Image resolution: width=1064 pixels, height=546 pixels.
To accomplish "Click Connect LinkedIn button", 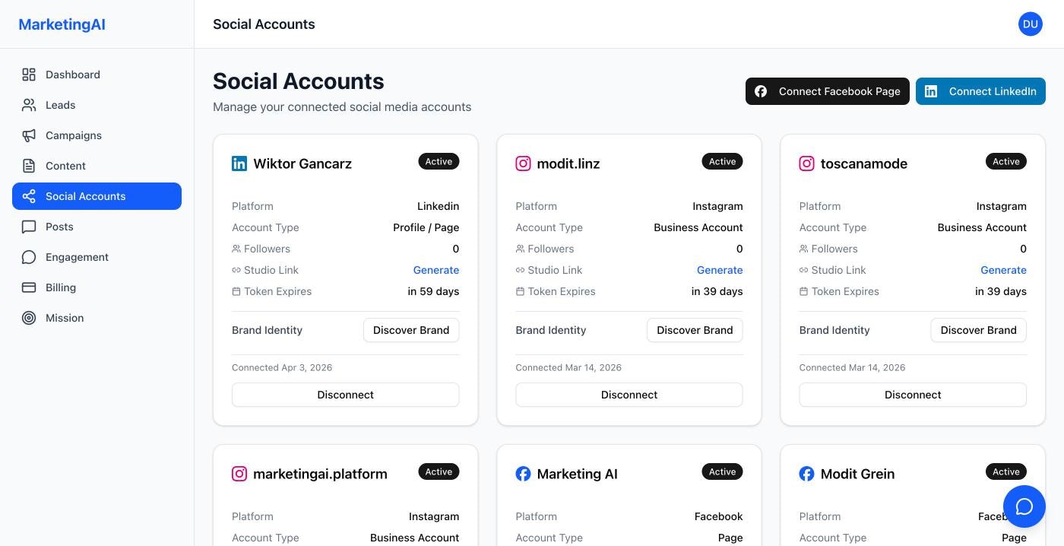I will 980,91.
